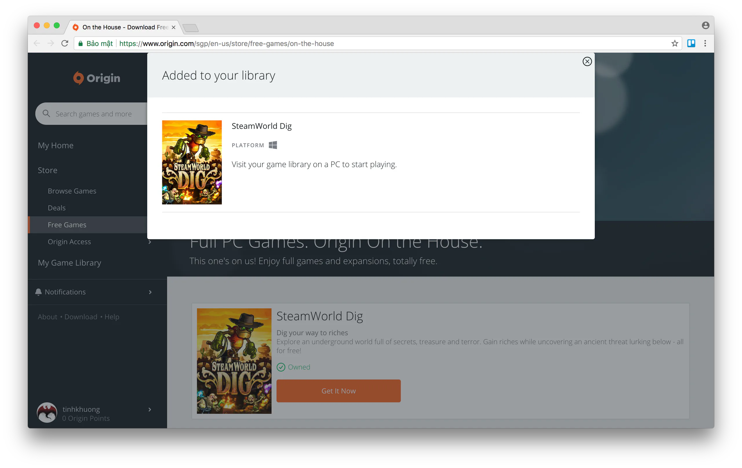The width and height of the screenshot is (742, 468).
Task: Click the Windows platform icon
Action: tap(273, 145)
